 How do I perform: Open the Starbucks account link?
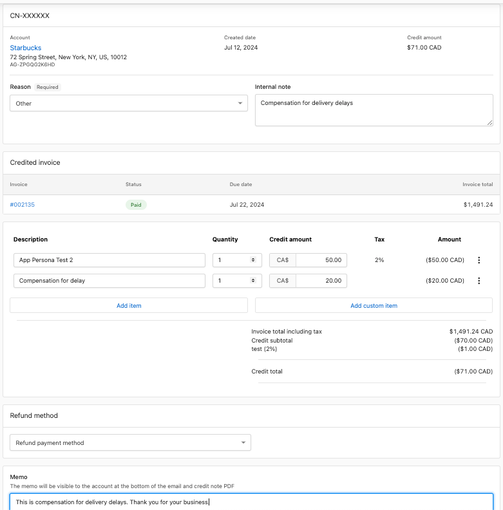26,48
